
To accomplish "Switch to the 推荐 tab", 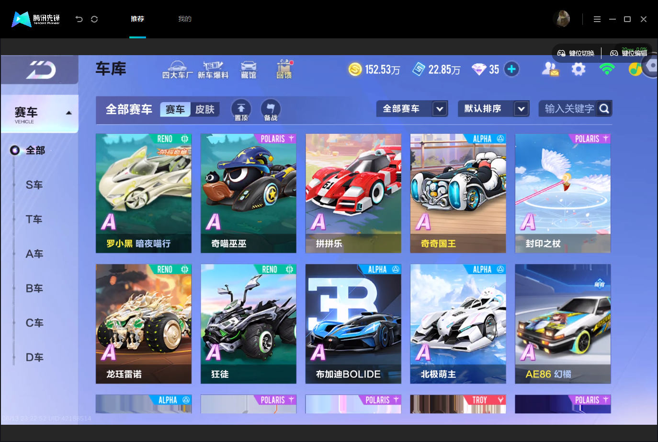I will [137, 19].
